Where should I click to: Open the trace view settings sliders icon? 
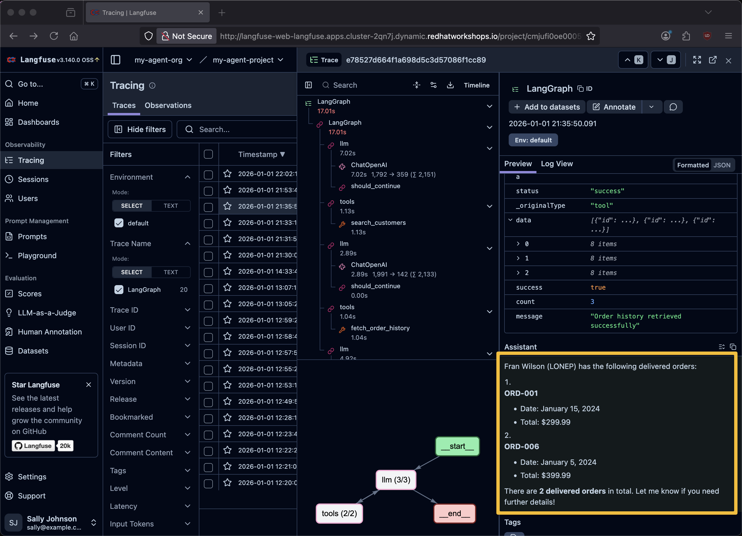pyautogui.click(x=433, y=85)
